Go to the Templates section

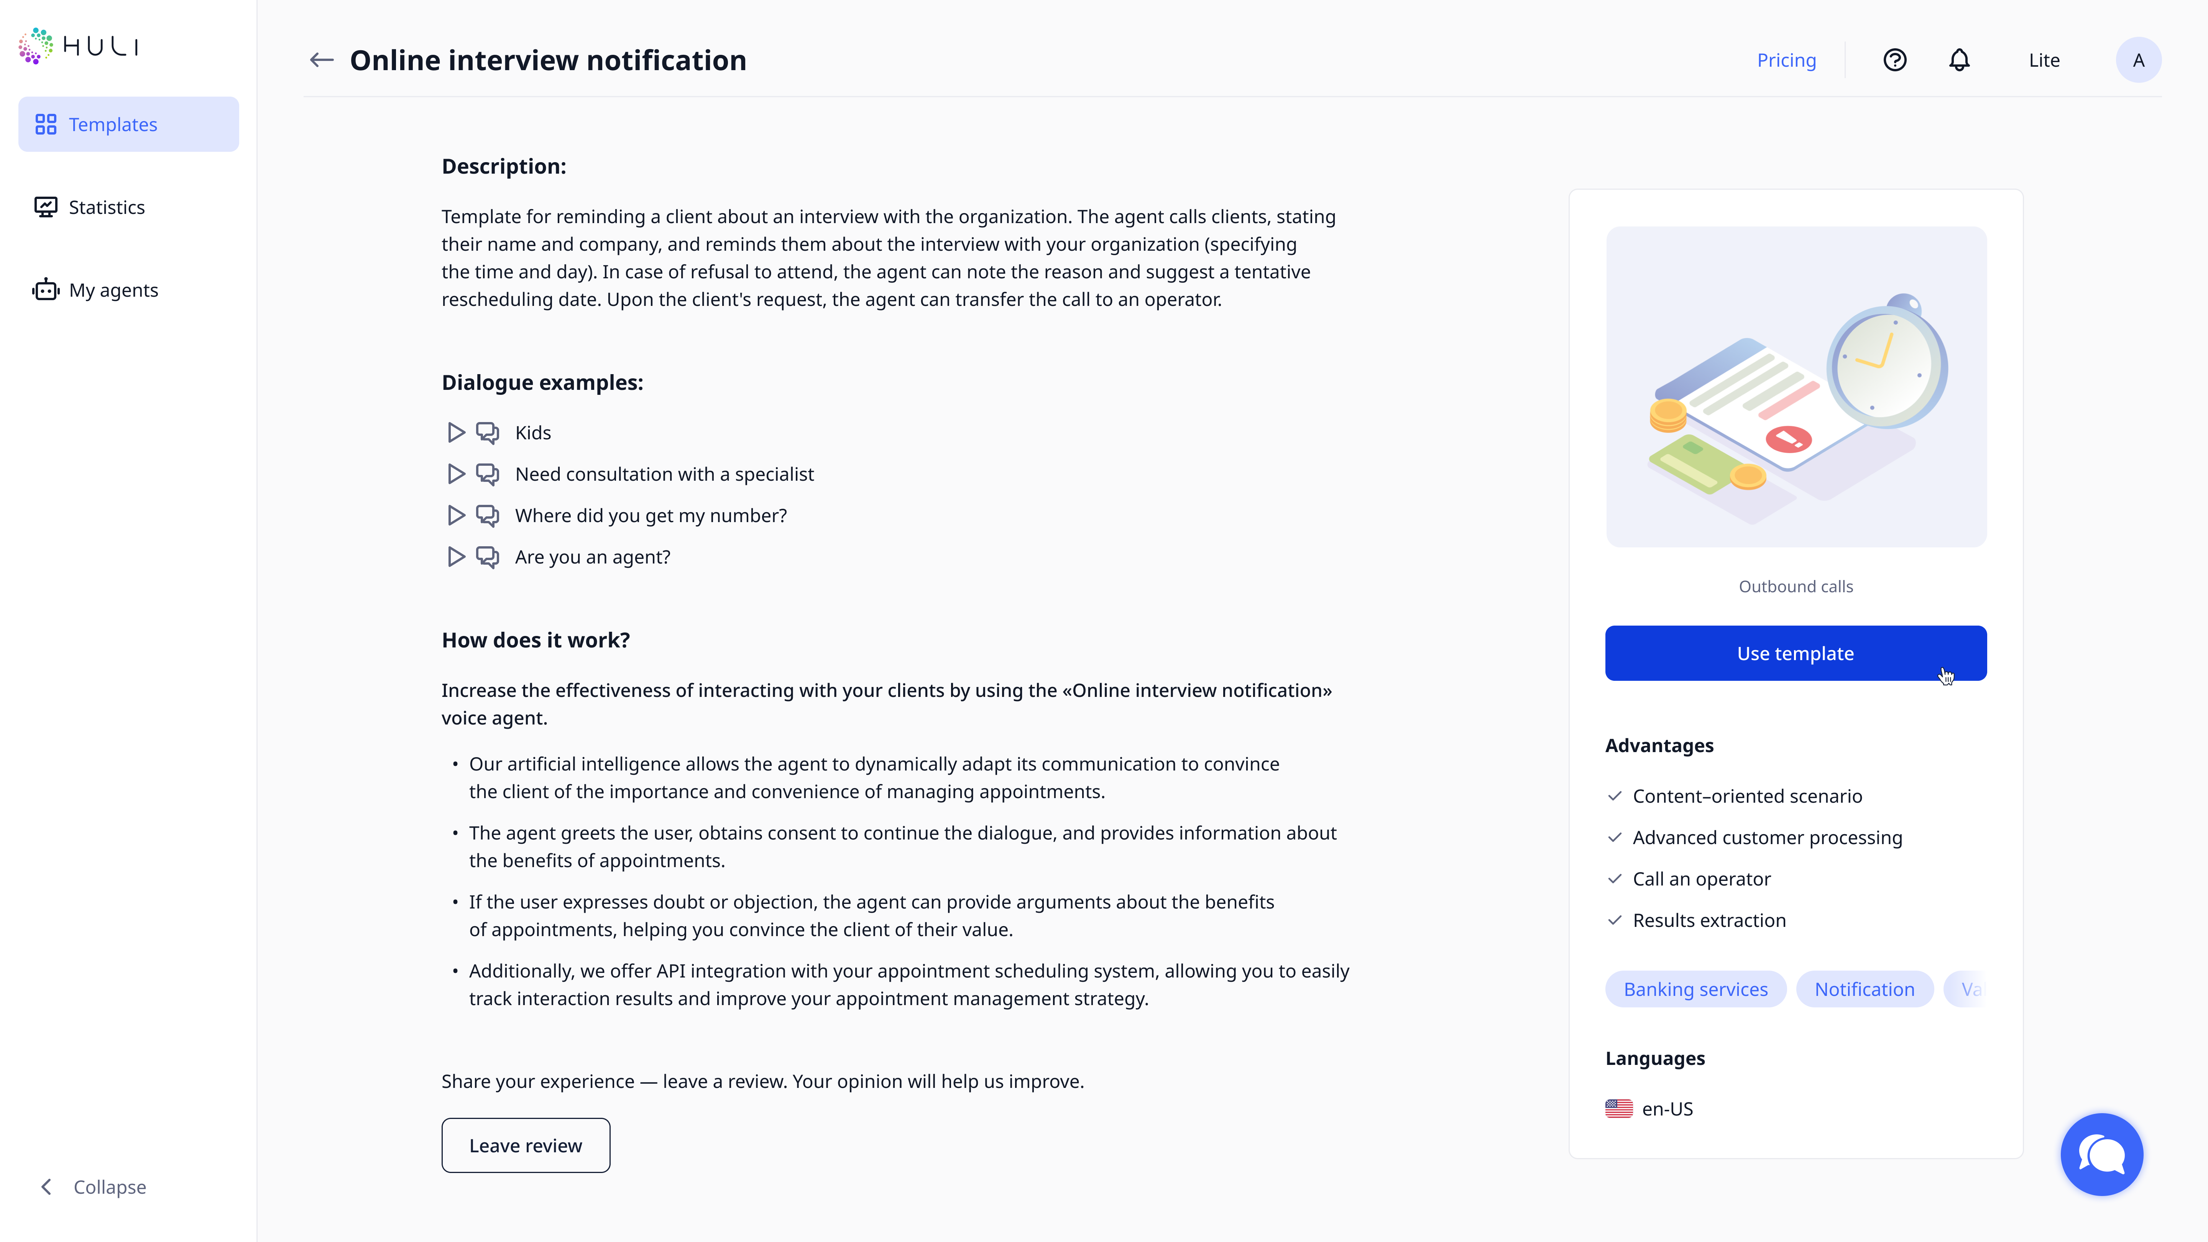(x=128, y=124)
